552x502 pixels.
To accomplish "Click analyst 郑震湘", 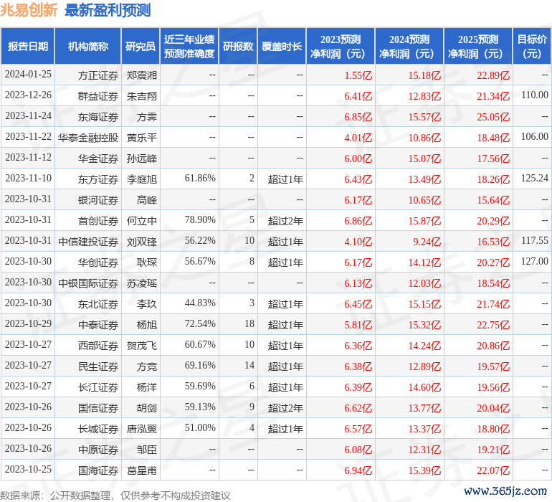I will coord(141,75).
